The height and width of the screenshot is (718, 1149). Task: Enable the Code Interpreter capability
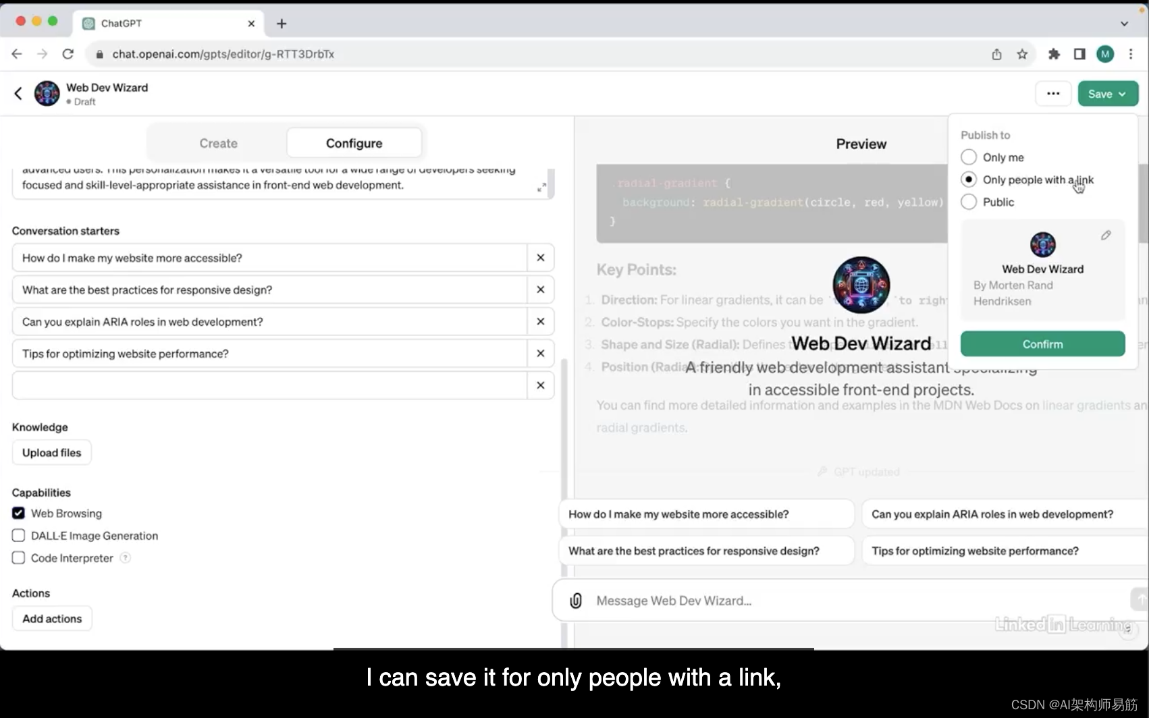point(18,558)
